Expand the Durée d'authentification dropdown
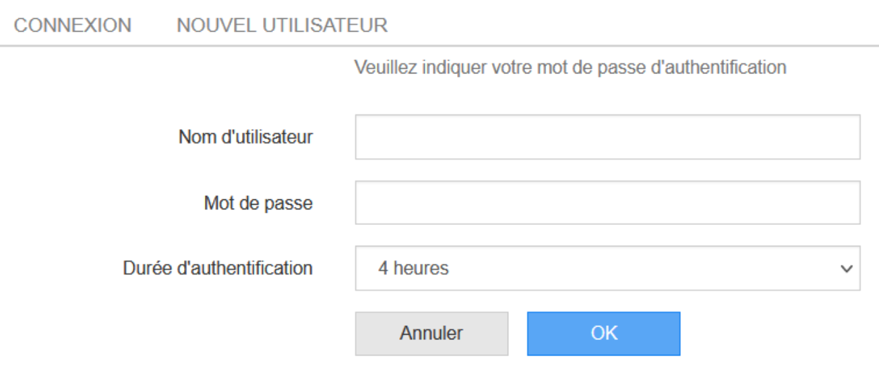The image size is (879, 371). [607, 268]
